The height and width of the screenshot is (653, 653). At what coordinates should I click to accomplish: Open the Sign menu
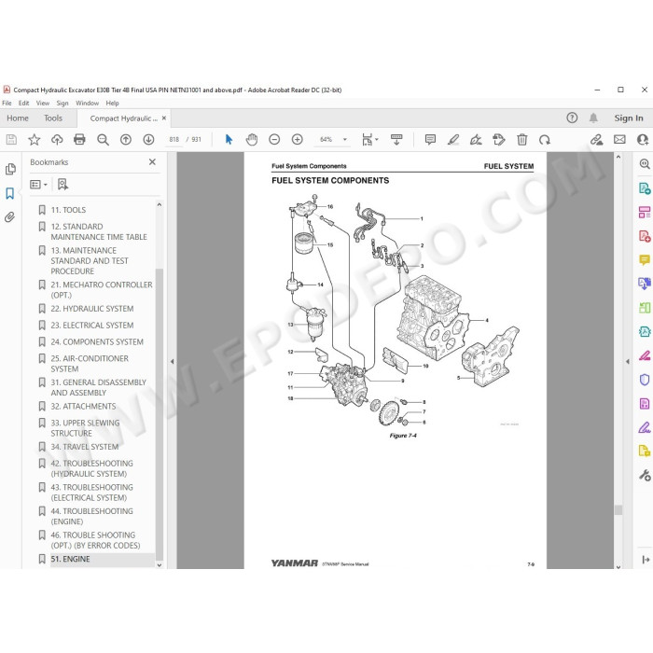(x=63, y=103)
